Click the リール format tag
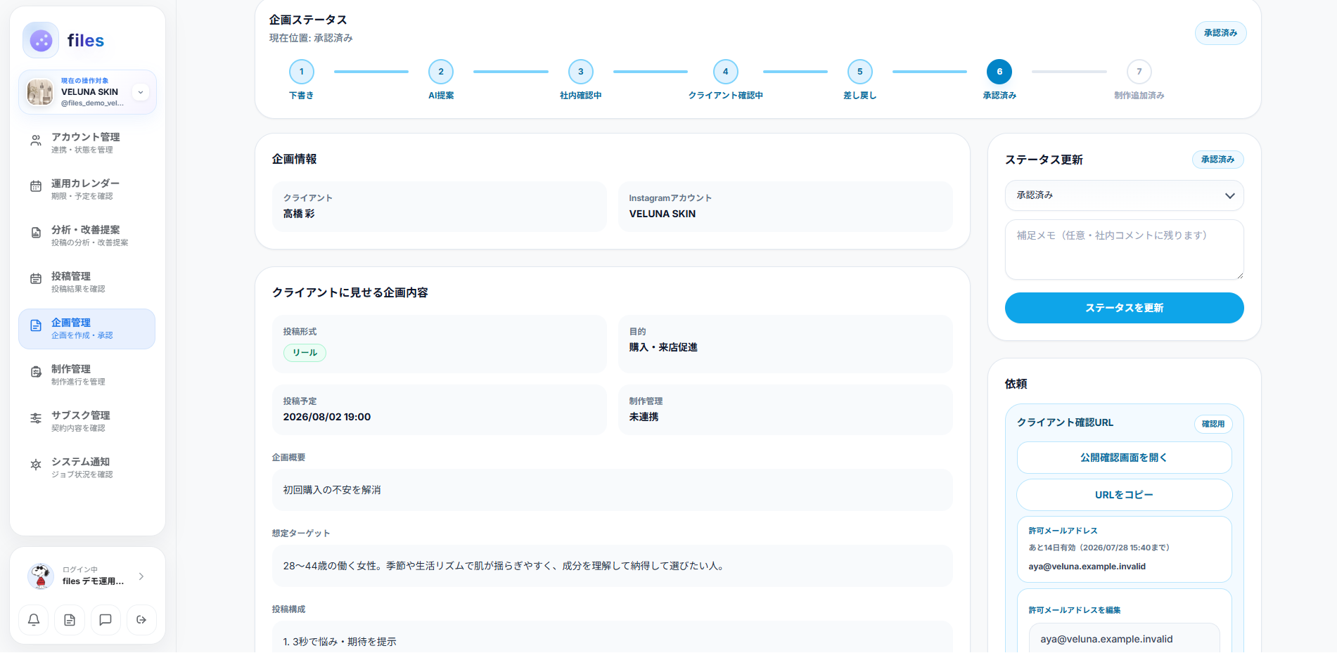The width and height of the screenshot is (1337, 653). tap(305, 353)
